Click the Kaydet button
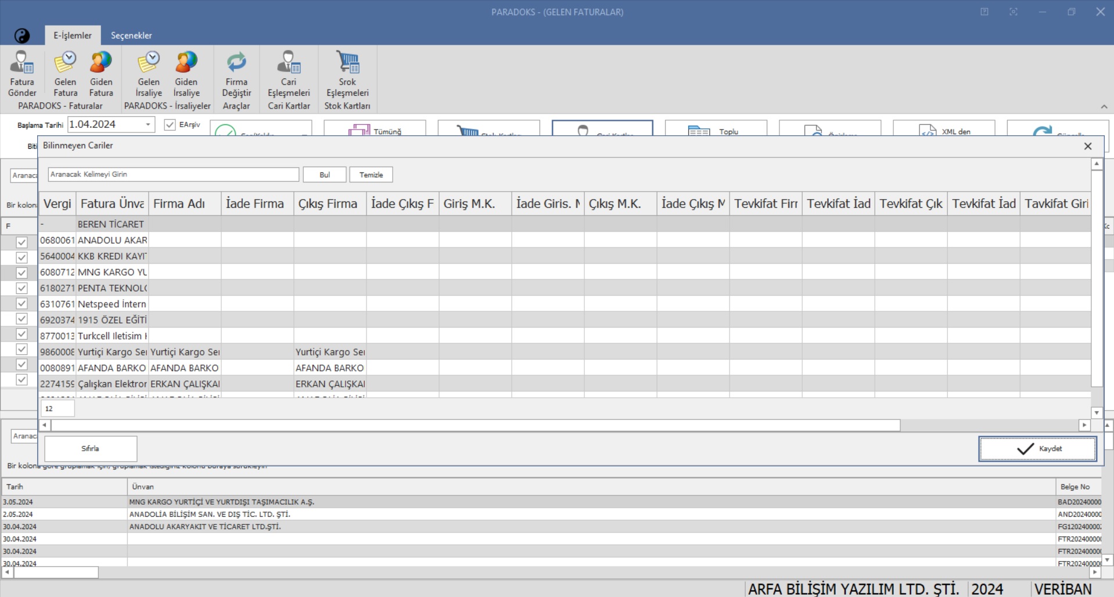The image size is (1114, 597). [1037, 449]
